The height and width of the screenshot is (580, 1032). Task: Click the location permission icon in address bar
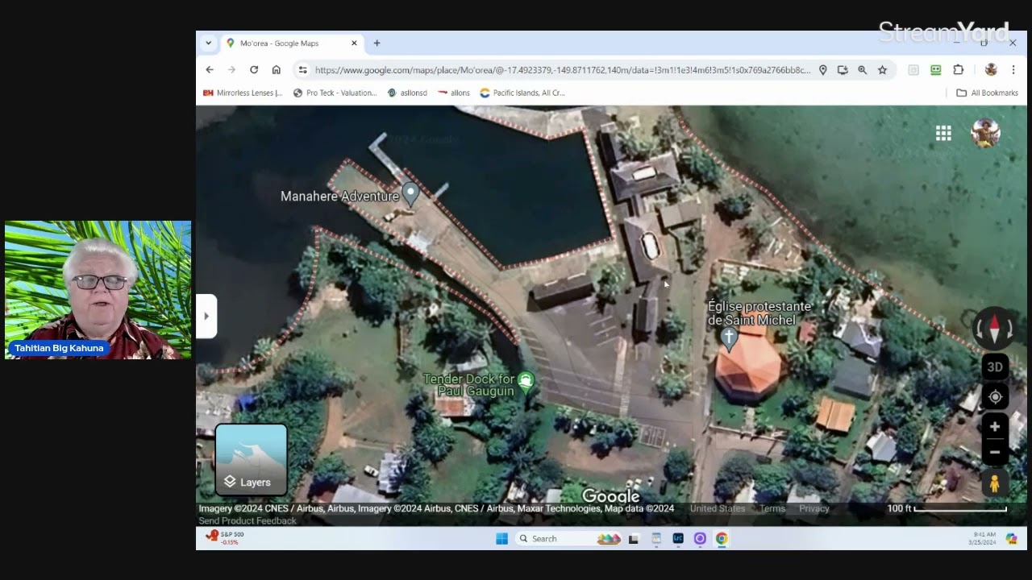[x=822, y=70]
